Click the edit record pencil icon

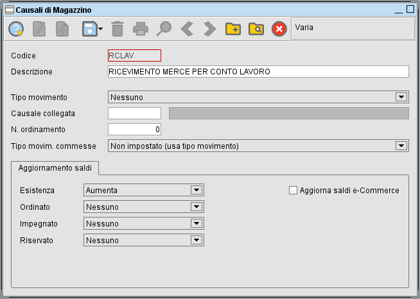[x=40, y=29]
